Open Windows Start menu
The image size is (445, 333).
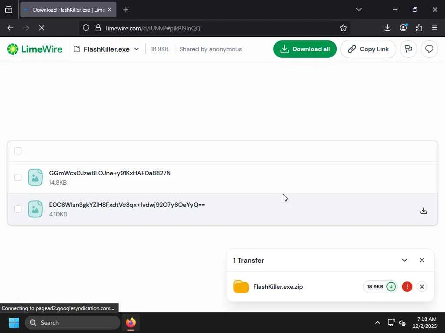[14, 323]
